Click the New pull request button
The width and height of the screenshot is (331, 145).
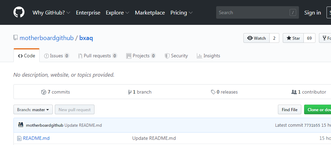click(x=74, y=109)
